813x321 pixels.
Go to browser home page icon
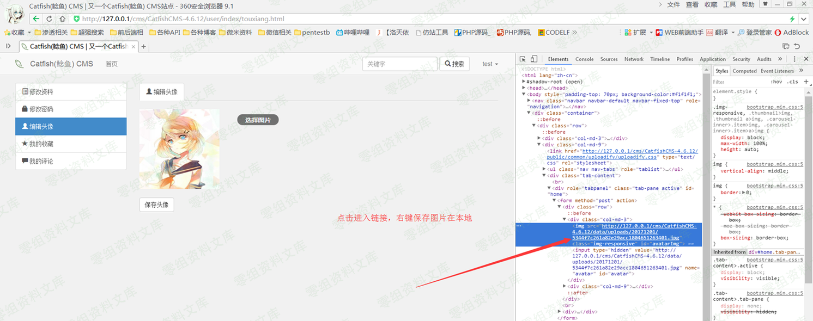(x=63, y=18)
